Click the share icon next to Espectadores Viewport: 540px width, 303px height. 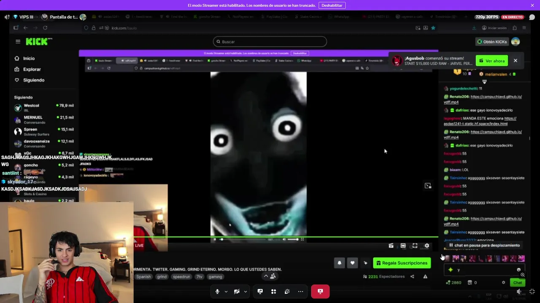tap(412, 276)
